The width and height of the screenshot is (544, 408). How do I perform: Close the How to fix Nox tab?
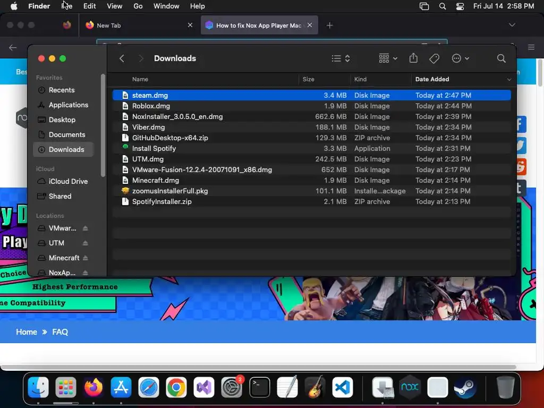[x=310, y=25]
